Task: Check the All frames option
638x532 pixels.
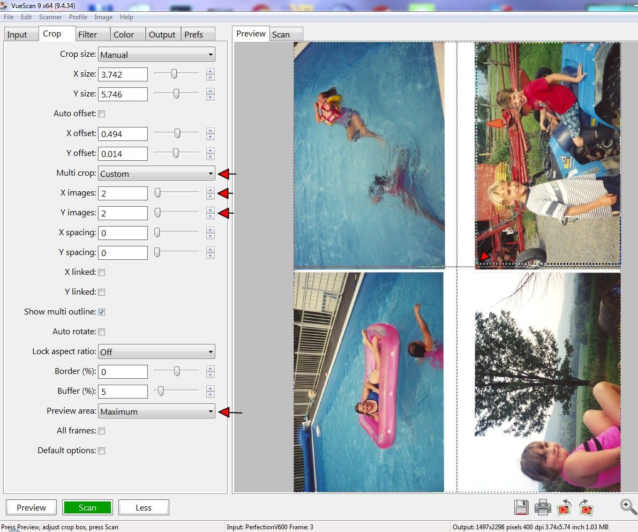Action: coord(101,430)
